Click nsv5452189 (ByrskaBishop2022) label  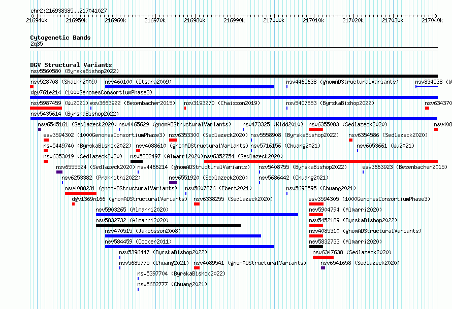click(353, 220)
